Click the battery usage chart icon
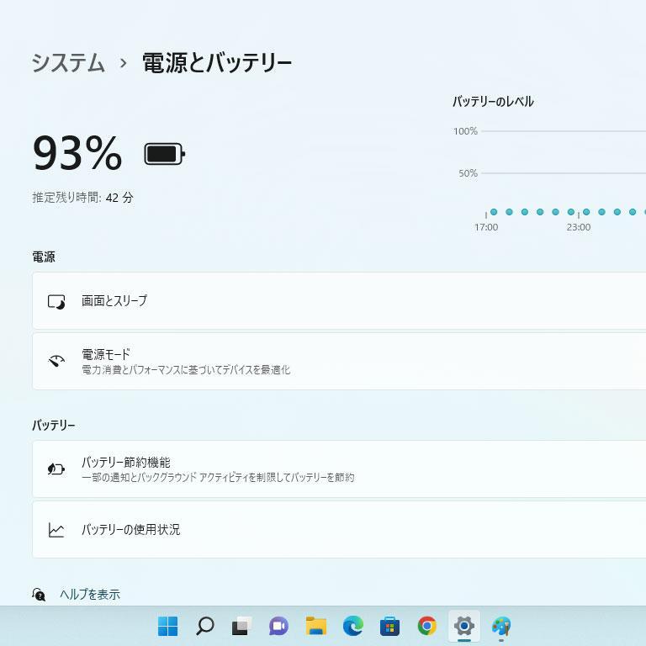The image size is (646, 646). (56, 530)
